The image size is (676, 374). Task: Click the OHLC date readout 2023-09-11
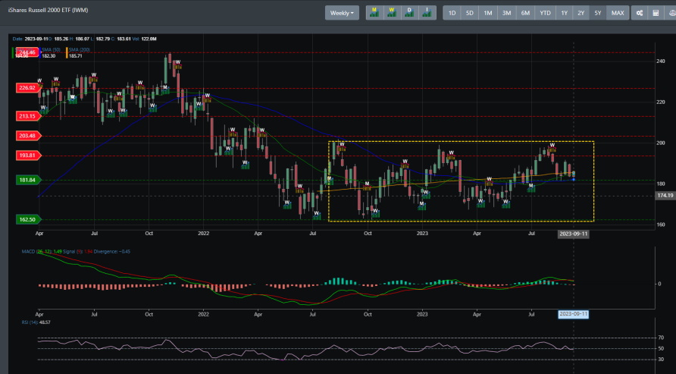36,39
